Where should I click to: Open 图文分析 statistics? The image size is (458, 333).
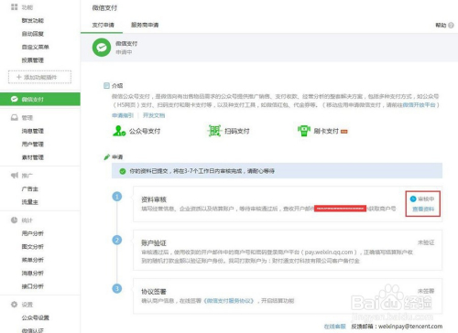(33, 246)
